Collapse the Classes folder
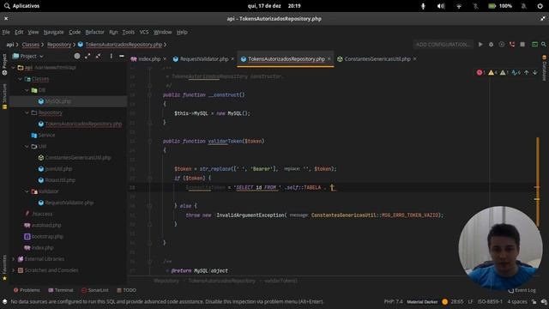This screenshot has height=309, width=549. coord(20,79)
